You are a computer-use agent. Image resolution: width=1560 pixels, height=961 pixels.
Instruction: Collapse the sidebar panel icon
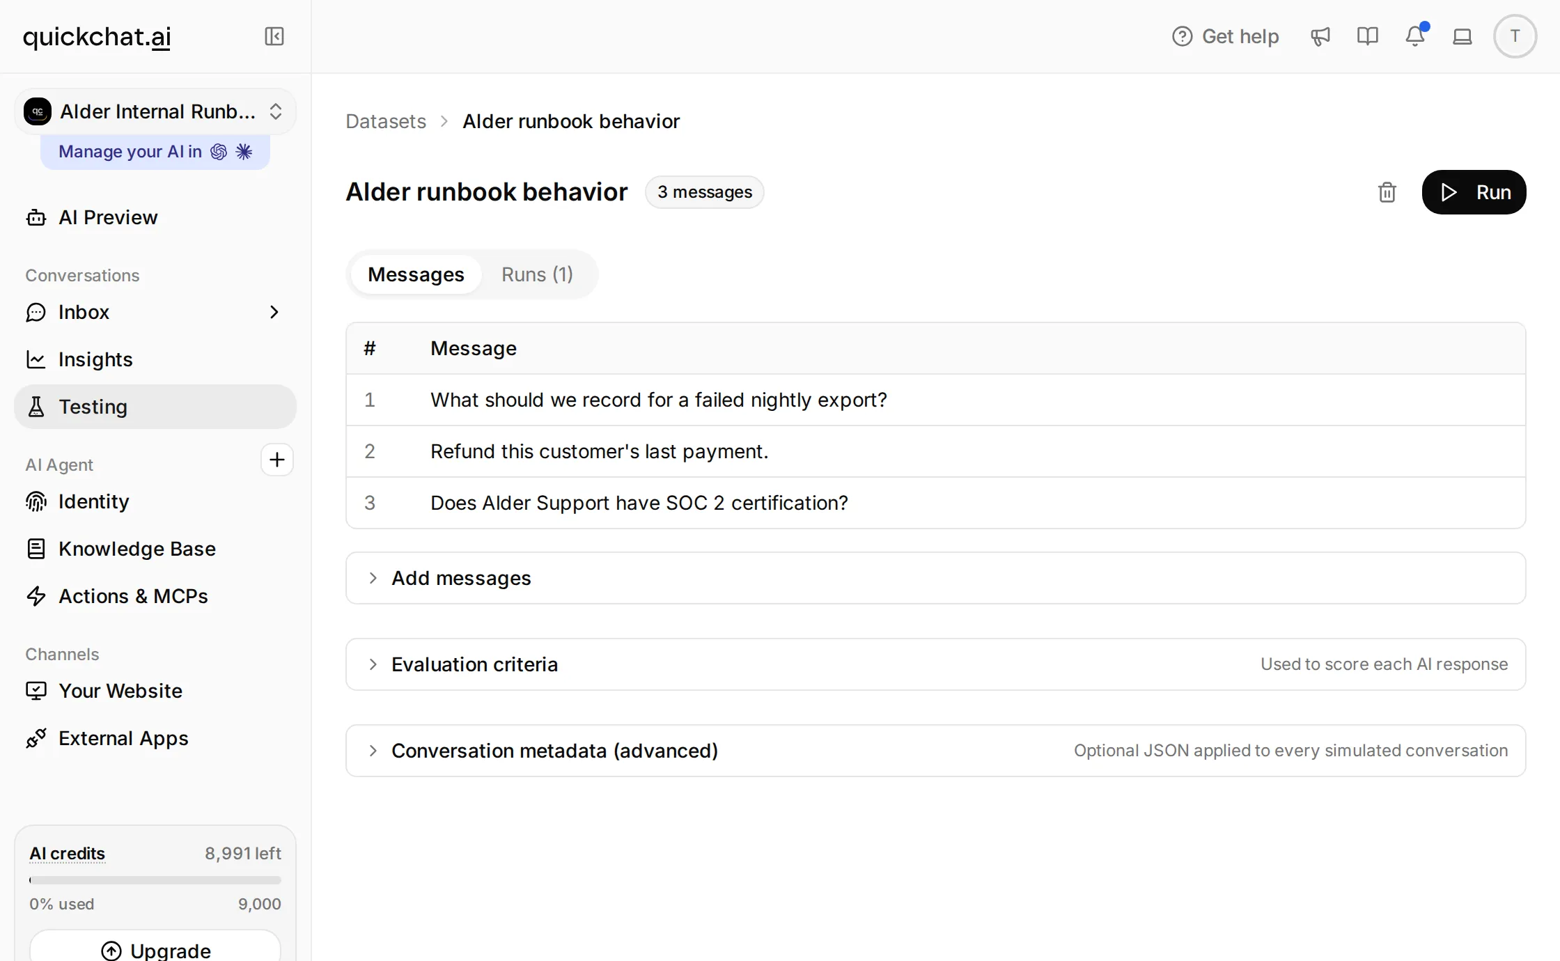[274, 36]
